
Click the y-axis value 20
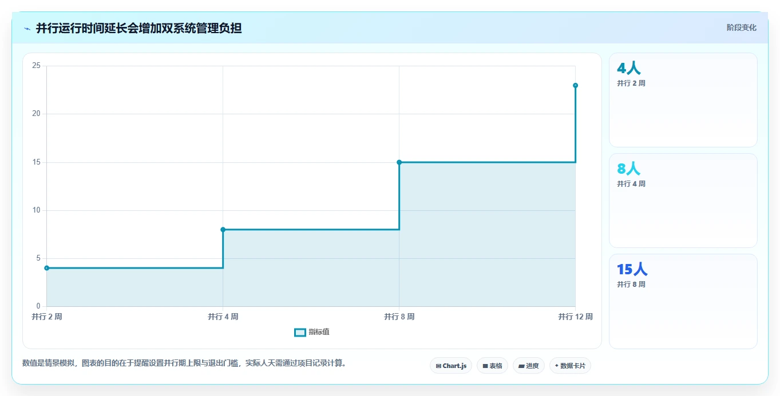[36, 114]
